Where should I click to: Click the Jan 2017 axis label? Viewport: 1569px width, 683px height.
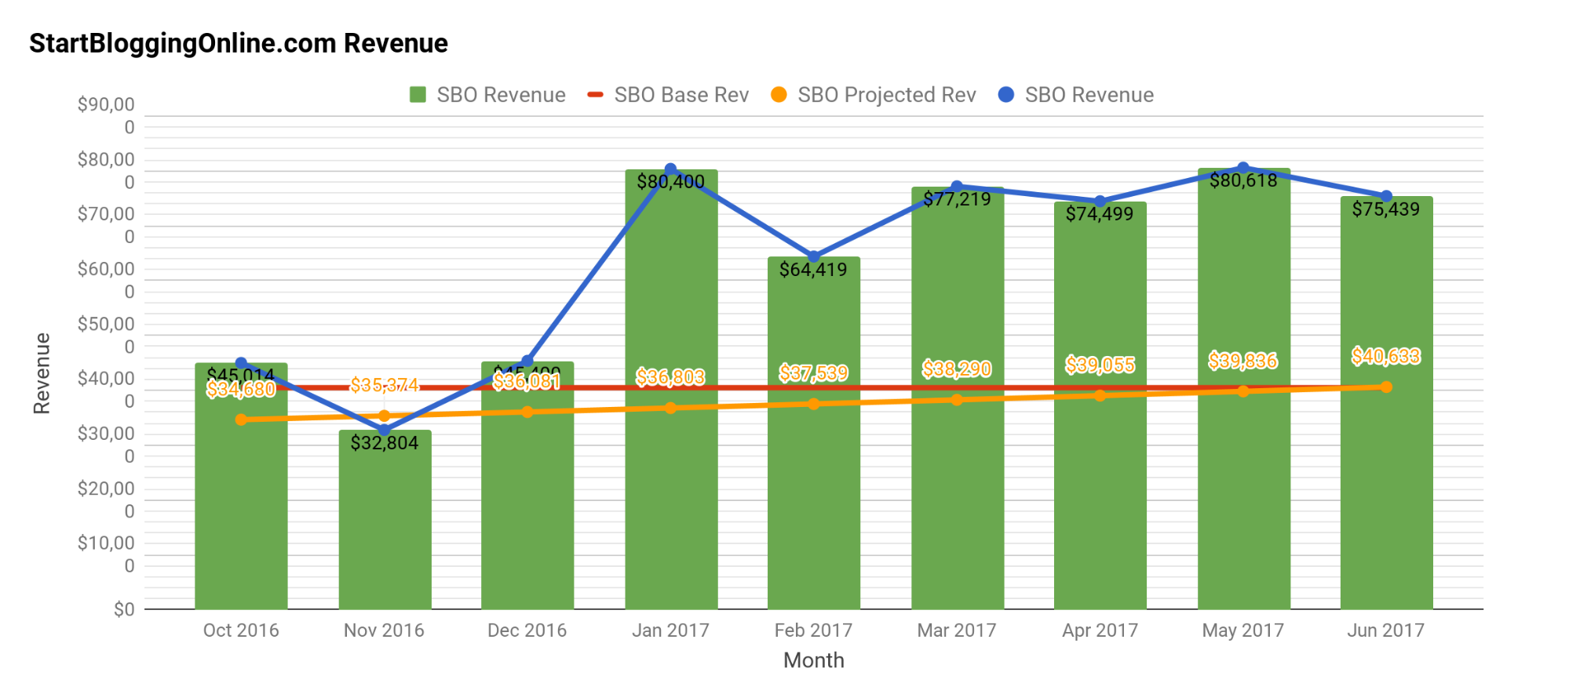[x=670, y=630]
